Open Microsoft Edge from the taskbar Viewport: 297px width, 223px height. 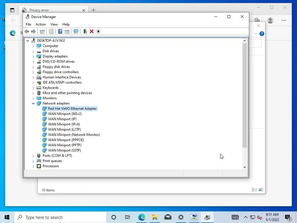click(x=142, y=217)
